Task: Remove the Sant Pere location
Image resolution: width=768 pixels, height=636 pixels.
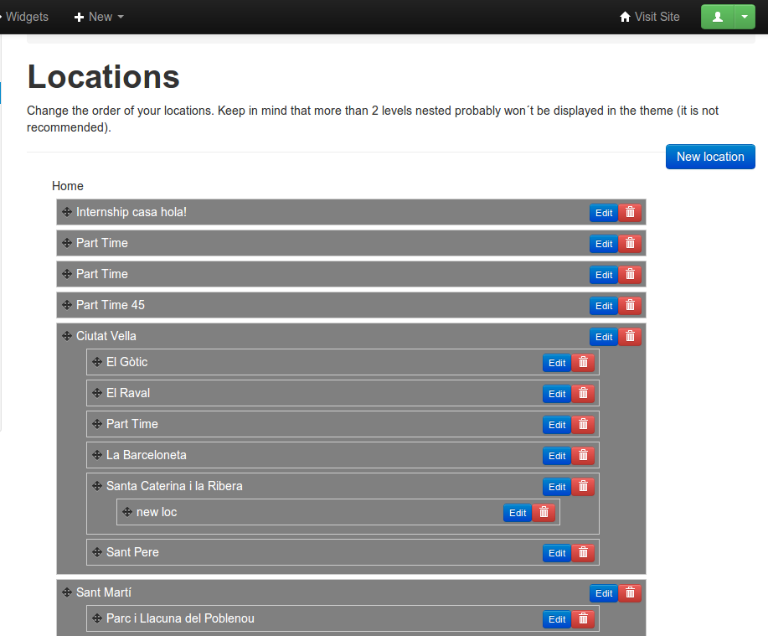Action: 584,553
